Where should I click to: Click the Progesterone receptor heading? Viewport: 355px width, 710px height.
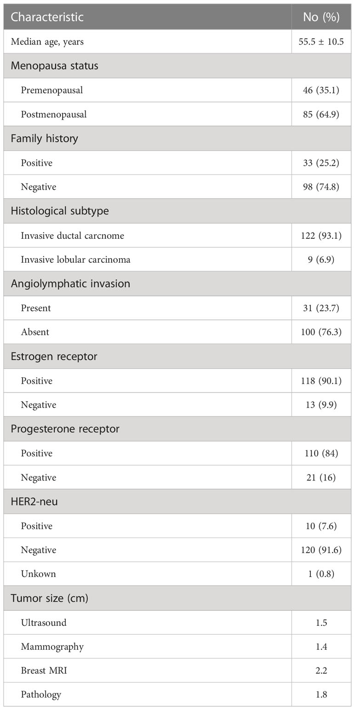tap(65, 429)
